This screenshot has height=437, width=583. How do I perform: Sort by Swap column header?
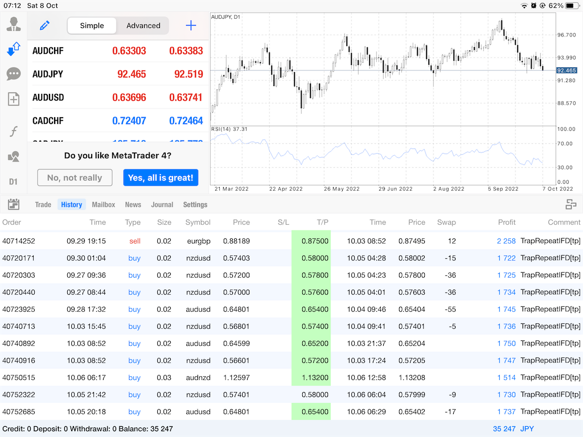coord(446,222)
